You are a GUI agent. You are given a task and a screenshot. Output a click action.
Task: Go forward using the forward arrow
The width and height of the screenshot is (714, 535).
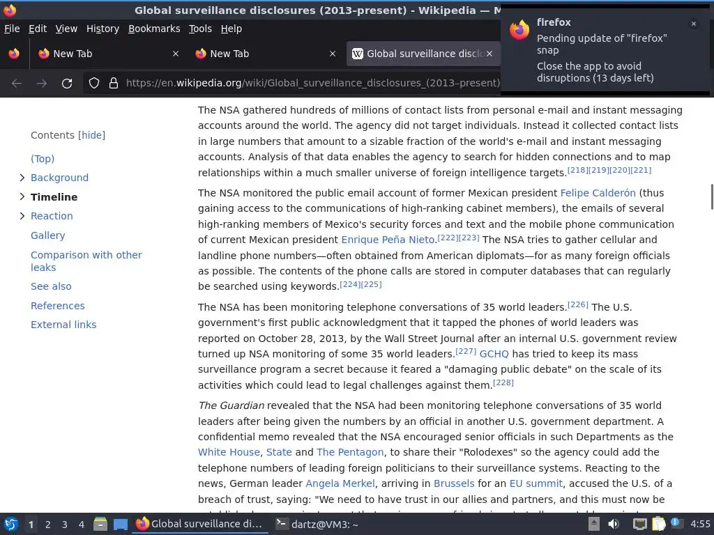(x=42, y=84)
